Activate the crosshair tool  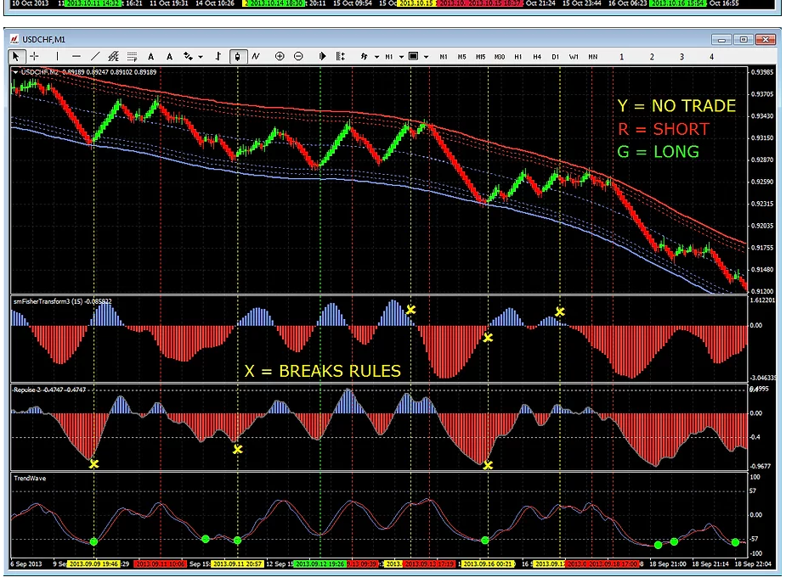pyautogui.click(x=34, y=57)
